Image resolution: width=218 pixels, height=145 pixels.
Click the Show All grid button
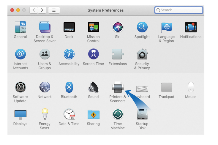coord(54,10)
